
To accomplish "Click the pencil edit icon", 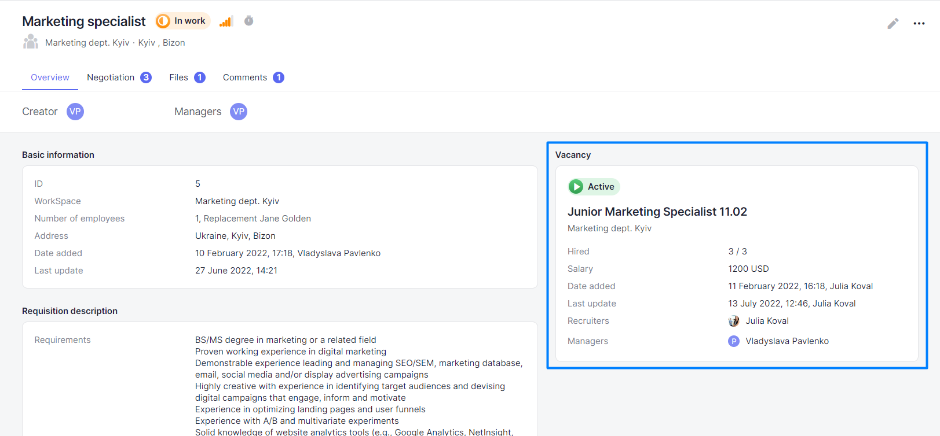I will [x=893, y=24].
